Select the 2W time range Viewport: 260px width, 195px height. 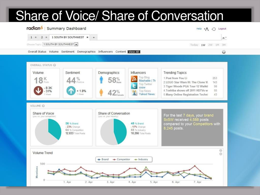[210, 45]
